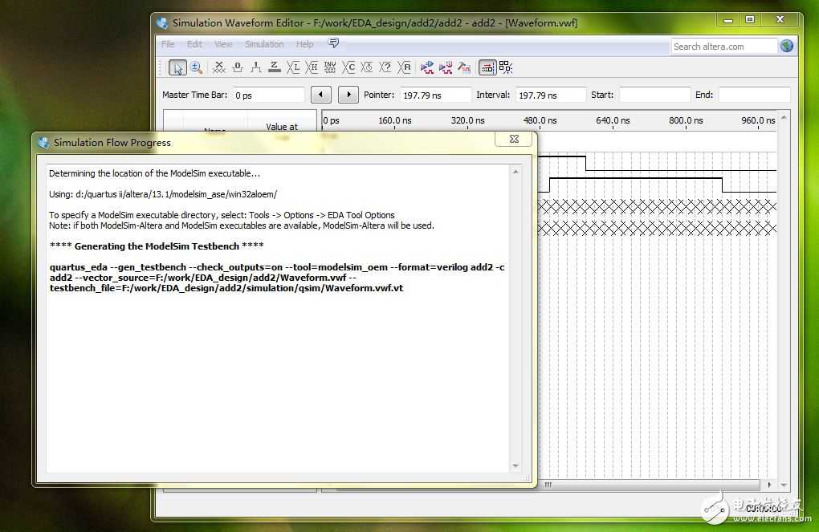
Task: Click the feedback speech bubble icon
Action: click(333, 43)
